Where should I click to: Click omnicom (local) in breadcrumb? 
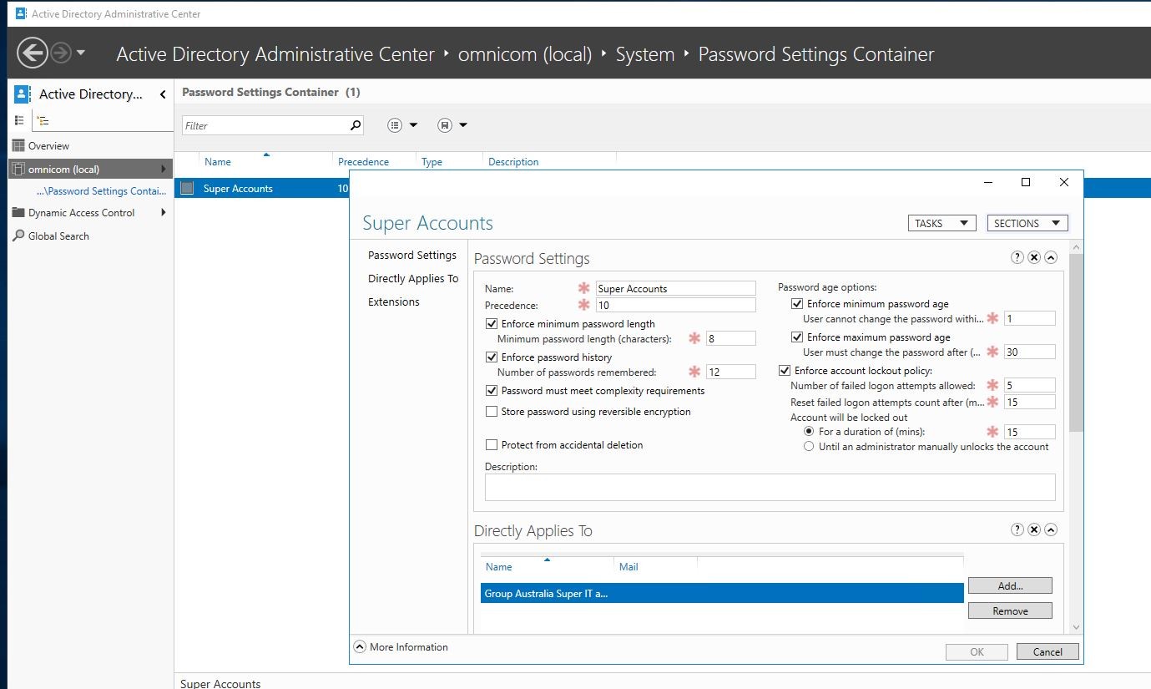pyautogui.click(x=525, y=54)
